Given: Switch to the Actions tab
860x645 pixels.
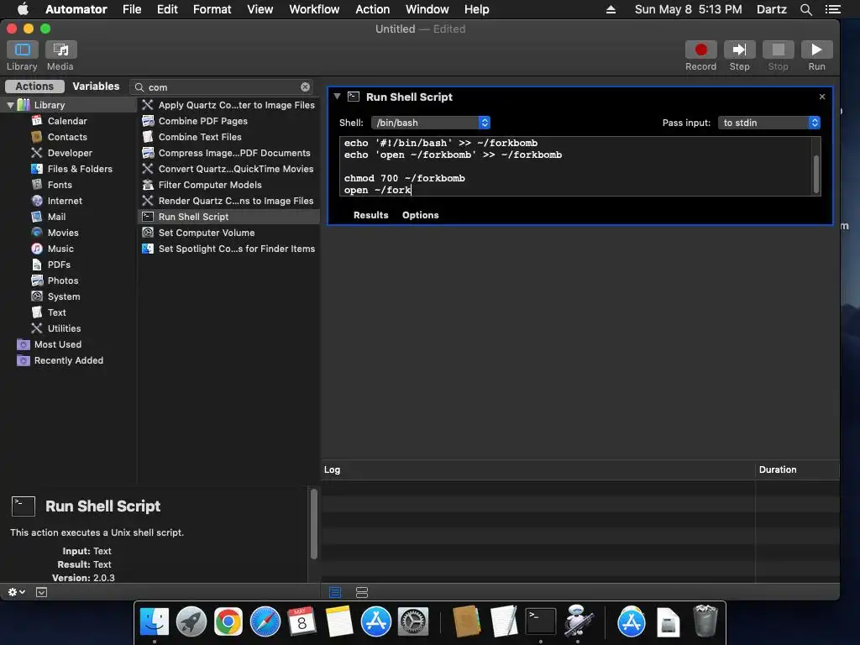Looking at the screenshot, I should pyautogui.click(x=34, y=87).
